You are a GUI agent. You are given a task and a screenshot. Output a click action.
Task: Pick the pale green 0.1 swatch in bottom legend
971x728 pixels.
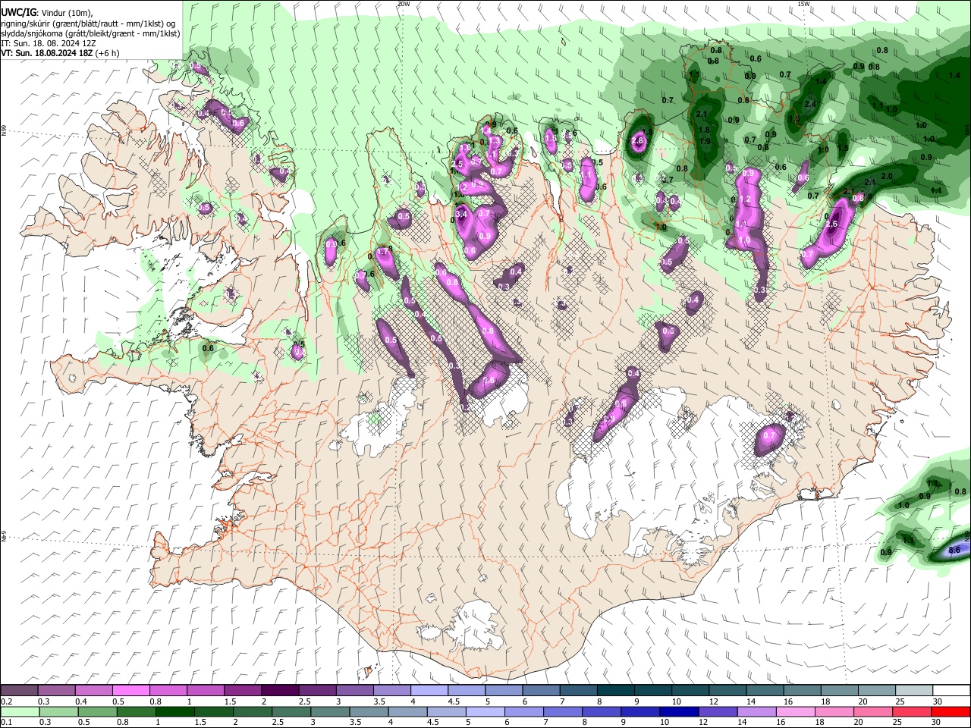[x=20, y=712]
